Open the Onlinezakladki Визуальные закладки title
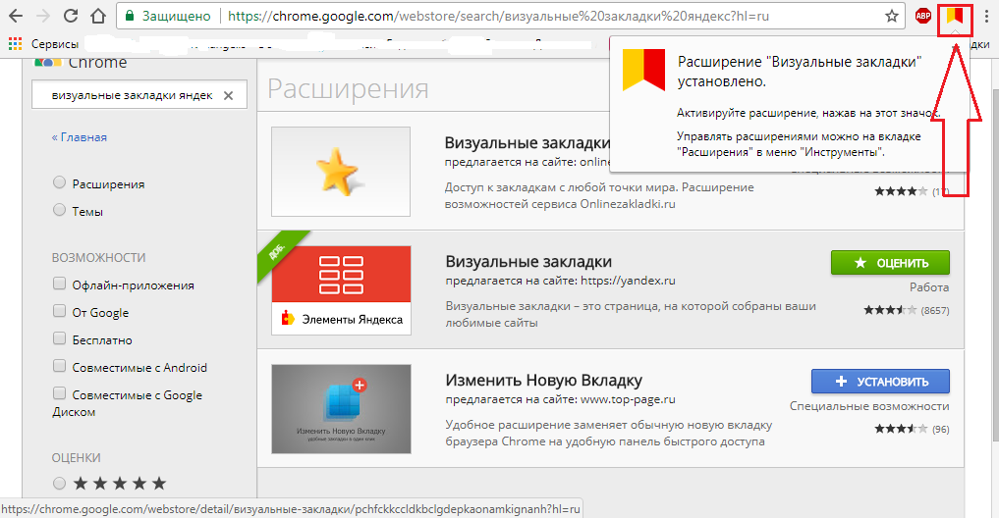999x518 pixels. 527,142
